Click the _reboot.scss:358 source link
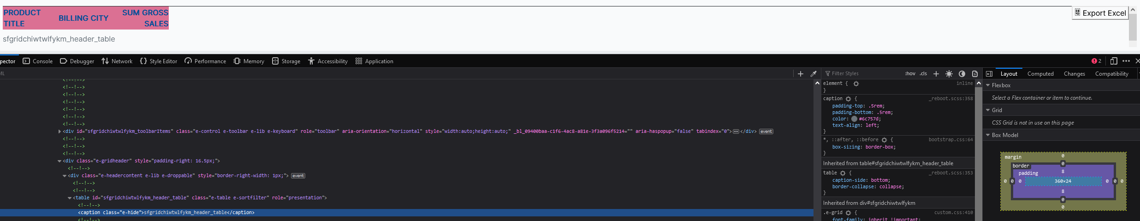The width and height of the screenshot is (1140, 221). [x=950, y=99]
